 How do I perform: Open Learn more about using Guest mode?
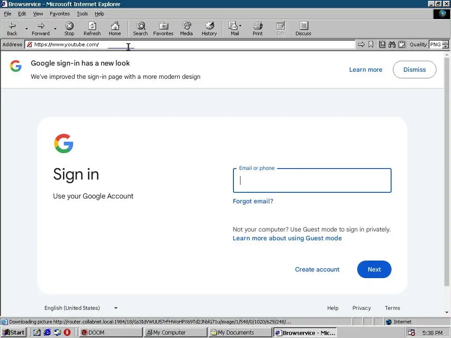[x=287, y=238]
